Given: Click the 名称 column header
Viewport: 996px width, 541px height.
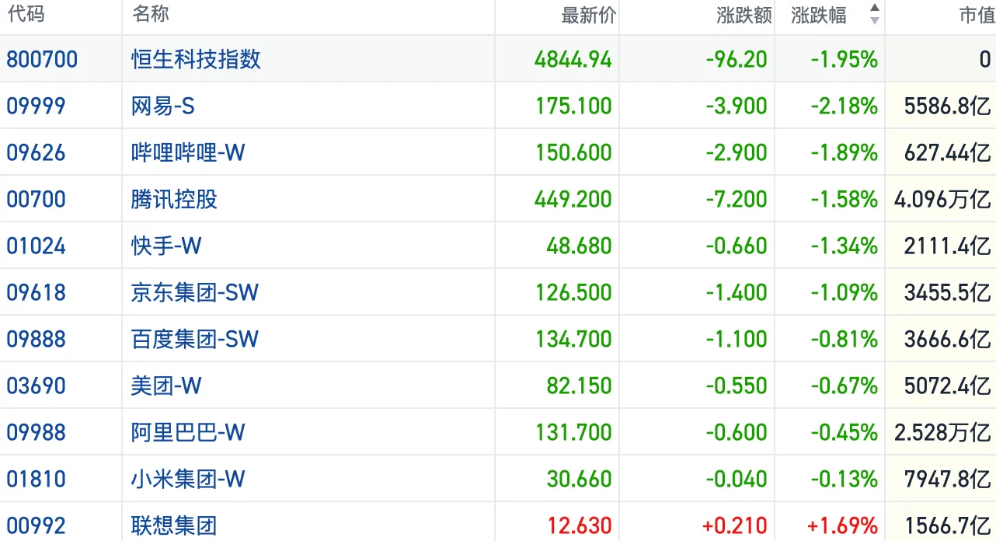Looking at the screenshot, I should pyautogui.click(x=151, y=14).
